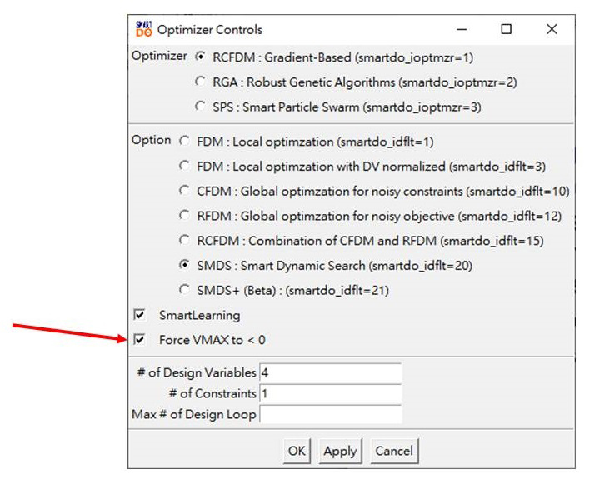605x484 pixels.
Task: Close the Optimizer Controls window
Action: (x=552, y=29)
